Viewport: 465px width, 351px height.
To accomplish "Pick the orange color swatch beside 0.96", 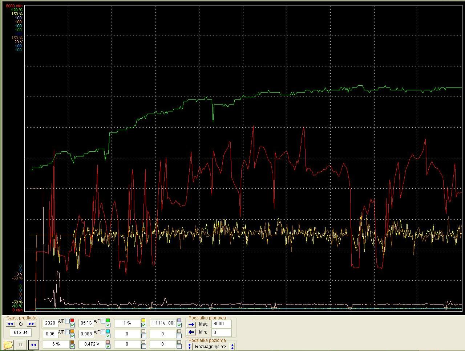I will pos(72,331).
